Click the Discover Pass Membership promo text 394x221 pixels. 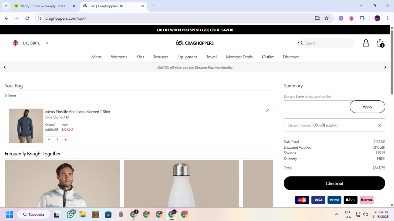click(195, 67)
